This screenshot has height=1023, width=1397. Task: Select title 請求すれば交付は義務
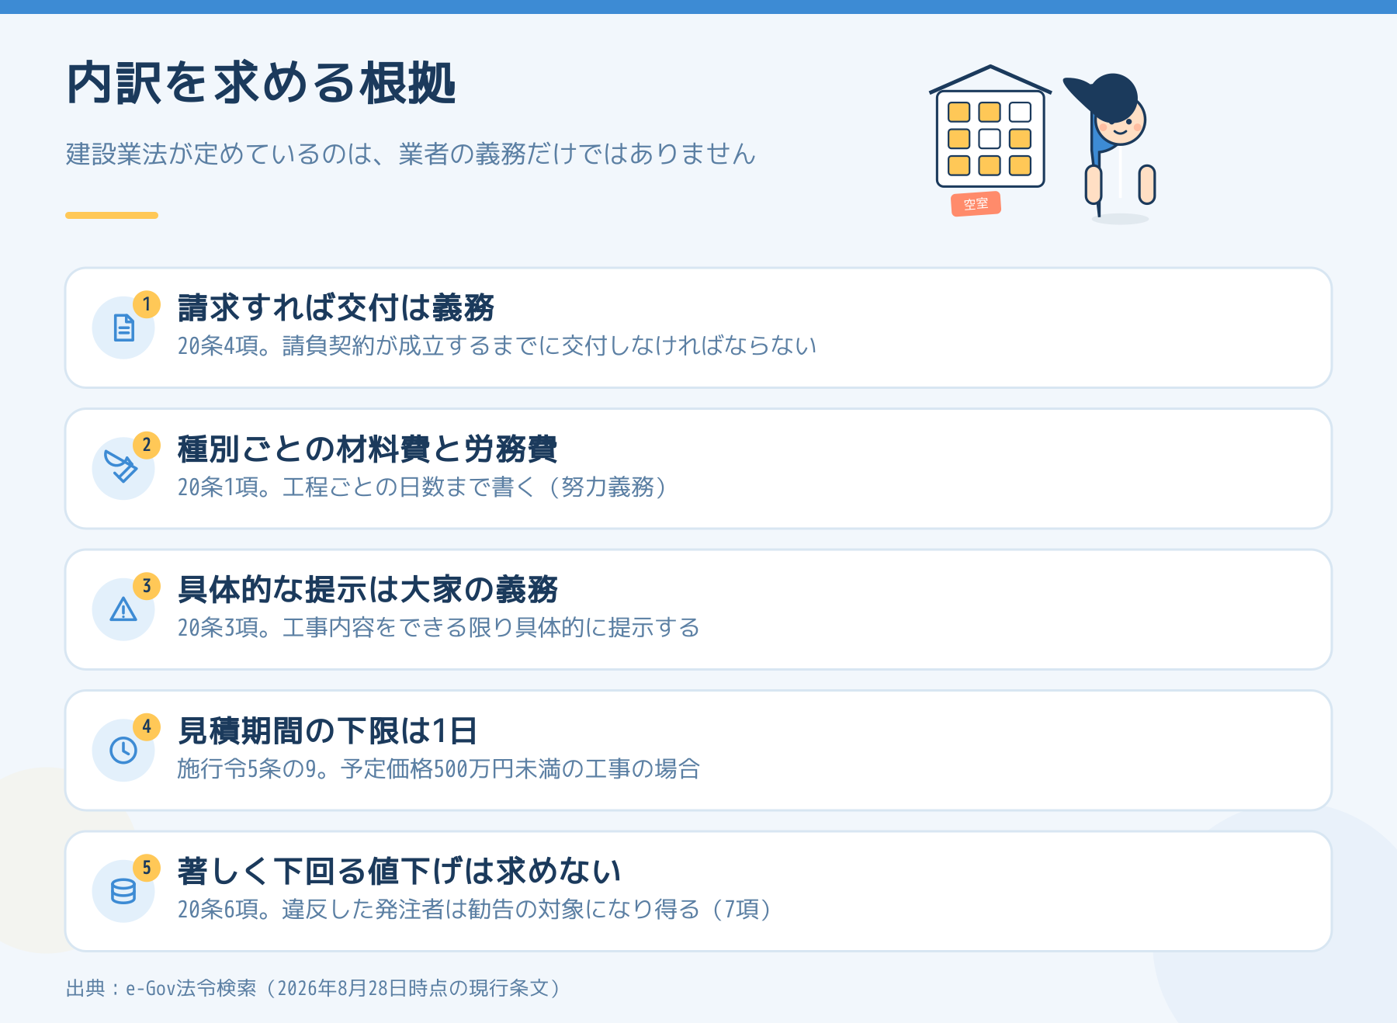coord(336,308)
